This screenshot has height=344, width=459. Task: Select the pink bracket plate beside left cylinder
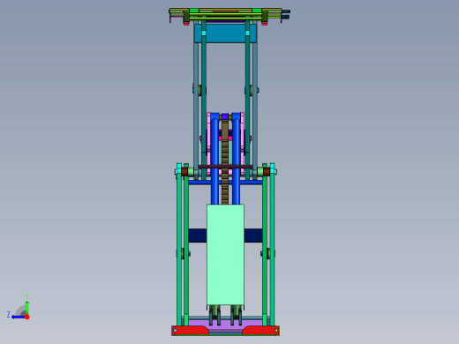[208, 144]
